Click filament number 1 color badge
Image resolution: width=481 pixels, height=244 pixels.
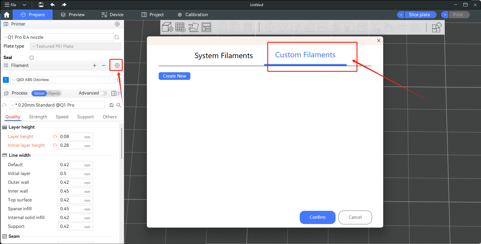tap(6, 80)
